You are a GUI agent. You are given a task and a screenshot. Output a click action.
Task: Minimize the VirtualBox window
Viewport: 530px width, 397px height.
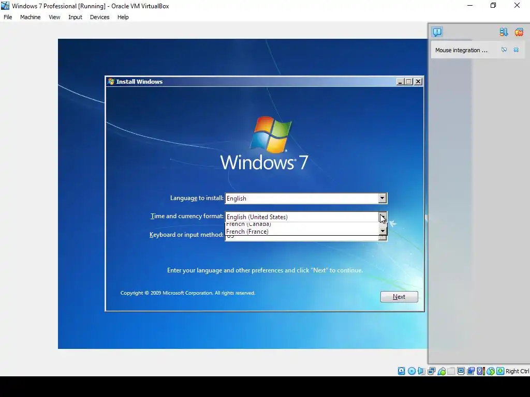click(470, 5)
